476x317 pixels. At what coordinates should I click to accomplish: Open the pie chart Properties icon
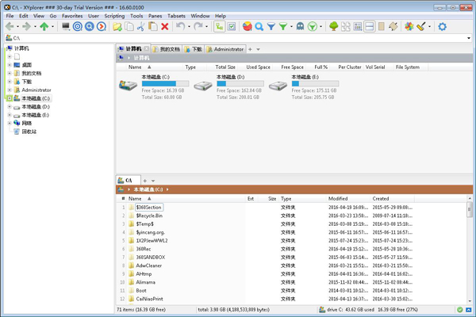click(x=247, y=27)
